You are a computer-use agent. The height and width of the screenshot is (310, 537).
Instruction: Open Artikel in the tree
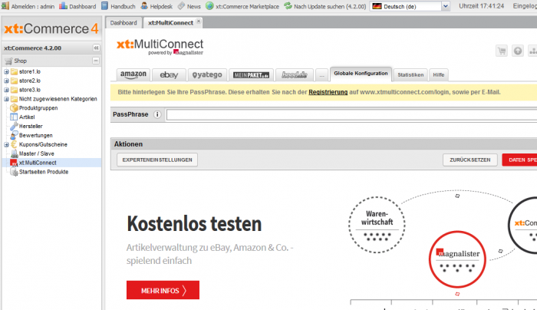[x=22, y=117]
